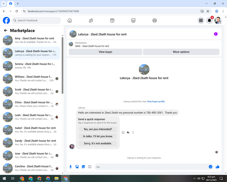Open Leah's 2bed 2bath conversation
Viewport: 227px width, 182px height.
pyautogui.click(x=30, y=117)
